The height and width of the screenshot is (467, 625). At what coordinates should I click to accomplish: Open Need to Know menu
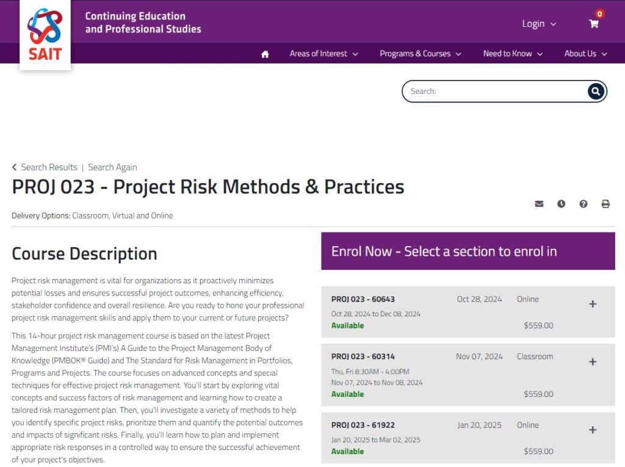click(513, 54)
